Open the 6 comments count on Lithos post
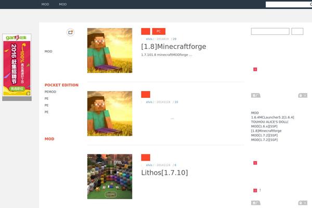The height and width of the screenshot is (208, 312). coord(175,165)
